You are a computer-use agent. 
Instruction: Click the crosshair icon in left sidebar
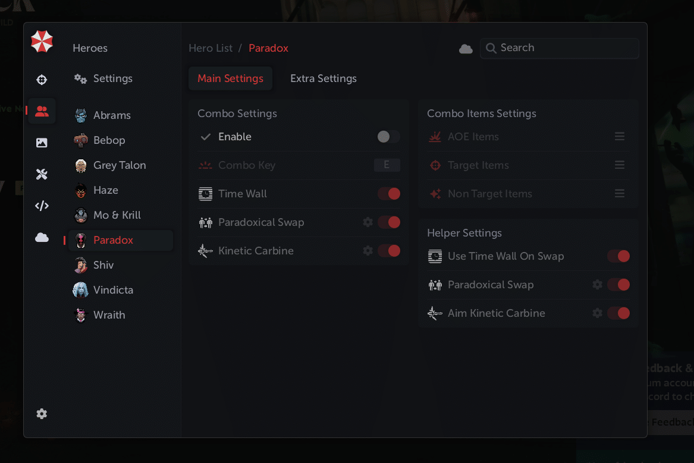pos(42,80)
